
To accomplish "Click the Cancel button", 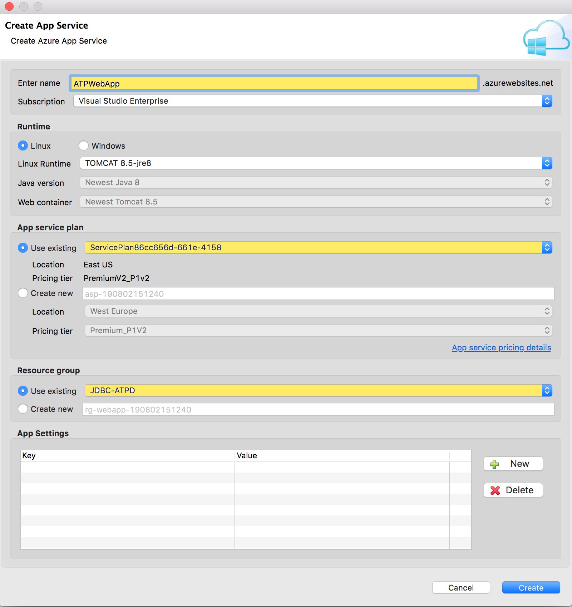I will (x=461, y=588).
